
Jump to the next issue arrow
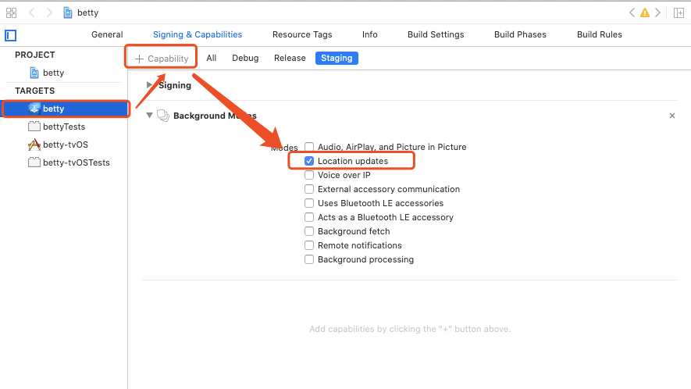click(x=657, y=12)
